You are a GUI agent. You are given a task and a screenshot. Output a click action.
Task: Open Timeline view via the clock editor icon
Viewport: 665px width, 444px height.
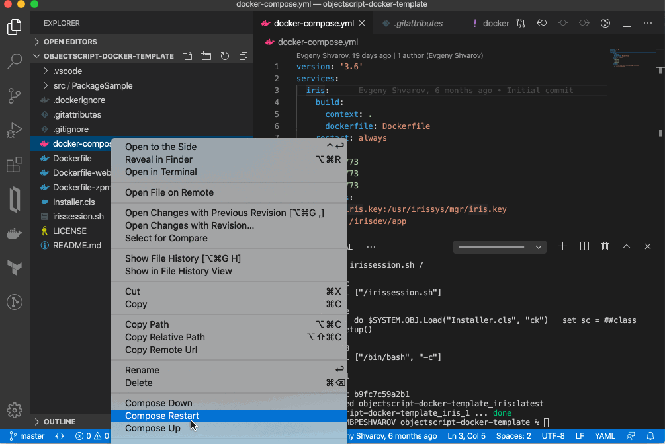point(605,22)
